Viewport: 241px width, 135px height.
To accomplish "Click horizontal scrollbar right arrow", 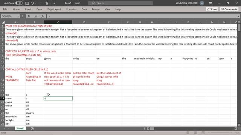I will coord(236,129).
